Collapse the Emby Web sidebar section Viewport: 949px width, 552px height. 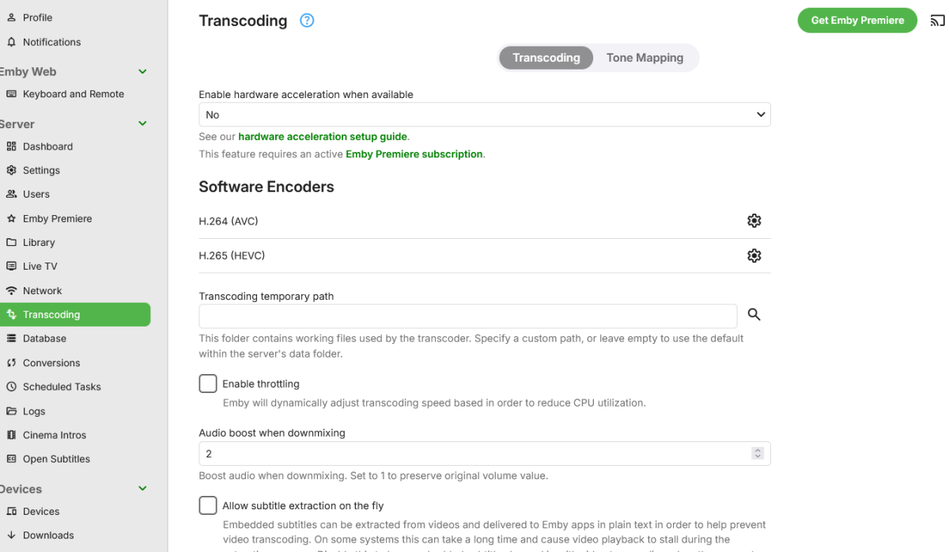coord(143,71)
